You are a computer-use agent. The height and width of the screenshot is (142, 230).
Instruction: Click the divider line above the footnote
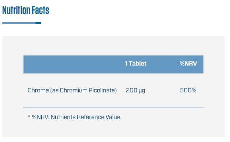point(113,107)
